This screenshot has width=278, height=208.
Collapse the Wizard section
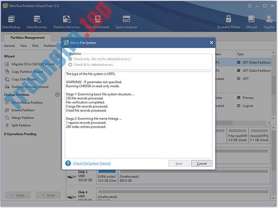57,56
